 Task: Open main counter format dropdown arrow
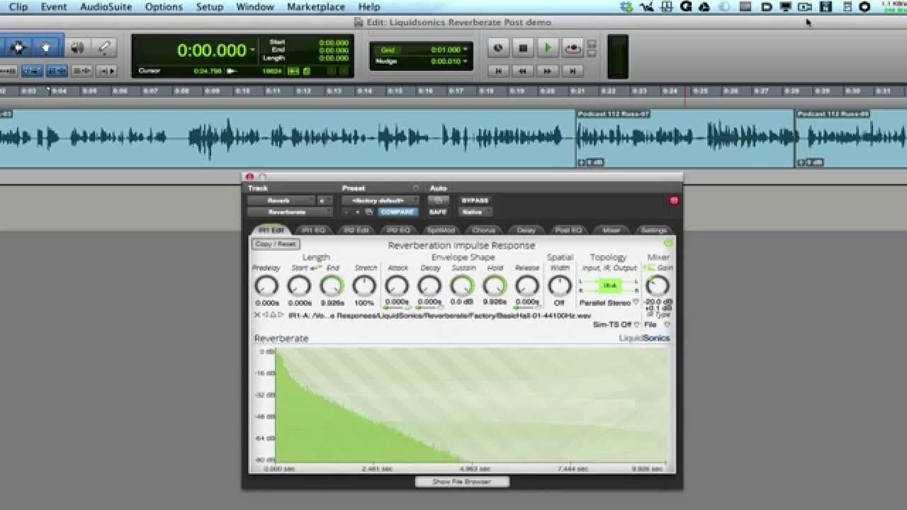(x=253, y=50)
